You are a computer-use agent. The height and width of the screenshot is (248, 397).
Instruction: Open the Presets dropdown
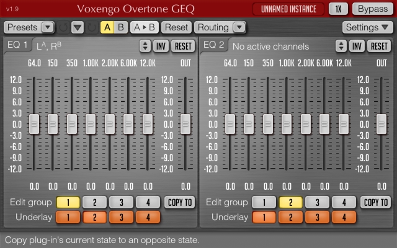point(29,27)
